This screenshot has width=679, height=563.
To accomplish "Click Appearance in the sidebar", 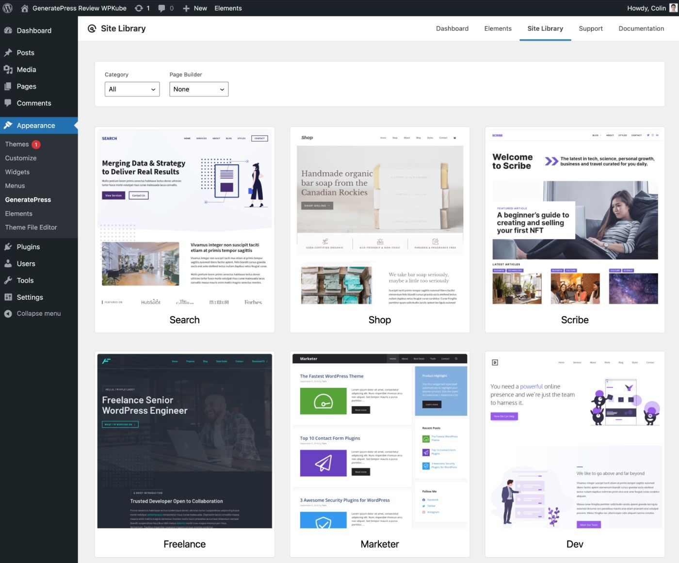I will [36, 126].
